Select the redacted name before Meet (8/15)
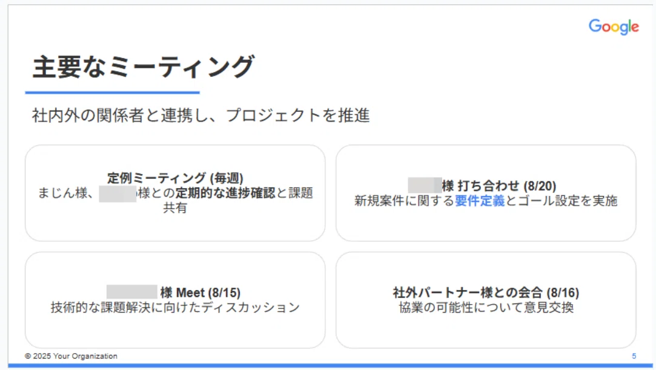 132,292
